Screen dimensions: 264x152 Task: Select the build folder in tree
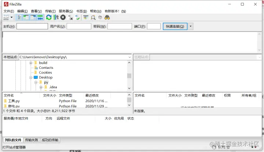43,63
